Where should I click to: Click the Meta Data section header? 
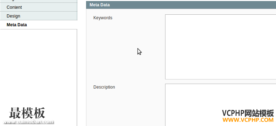click(x=181, y=5)
